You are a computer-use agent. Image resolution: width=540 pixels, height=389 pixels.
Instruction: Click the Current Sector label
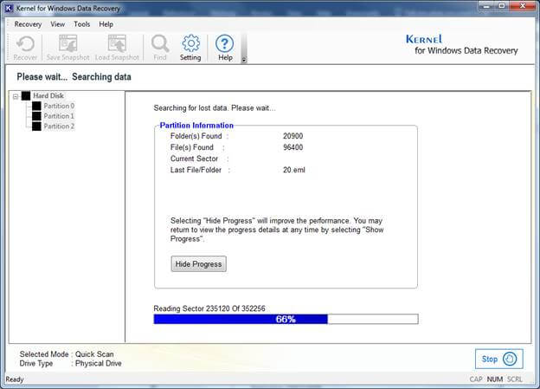194,159
